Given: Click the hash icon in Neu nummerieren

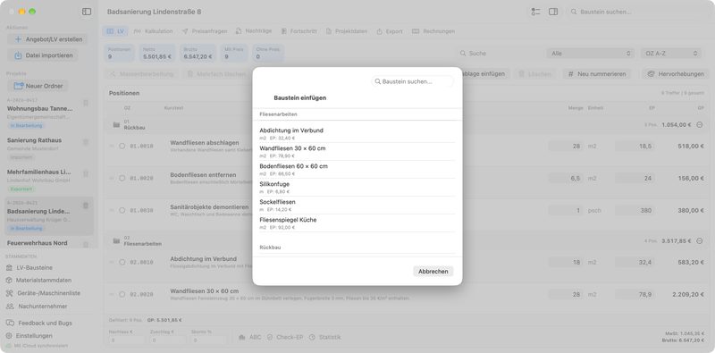Looking at the screenshot, I should click(x=570, y=74).
